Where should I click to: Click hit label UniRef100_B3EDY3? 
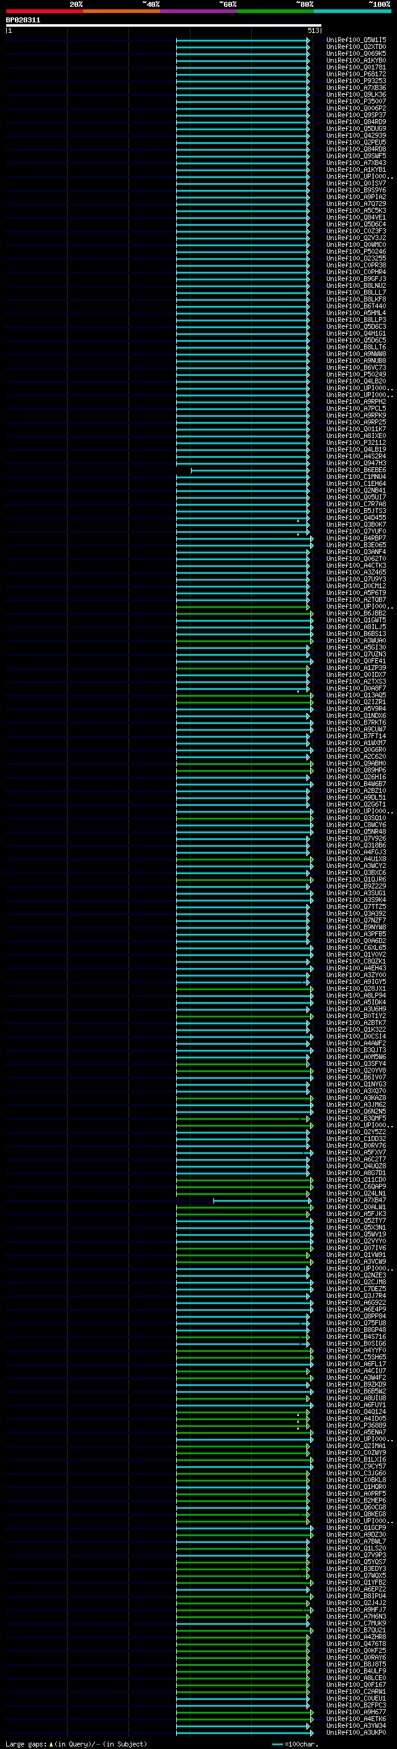(x=356, y=1568)
